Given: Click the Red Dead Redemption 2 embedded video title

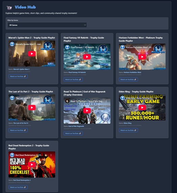Looking at the screenshot, I should click(x=29, y=155).
